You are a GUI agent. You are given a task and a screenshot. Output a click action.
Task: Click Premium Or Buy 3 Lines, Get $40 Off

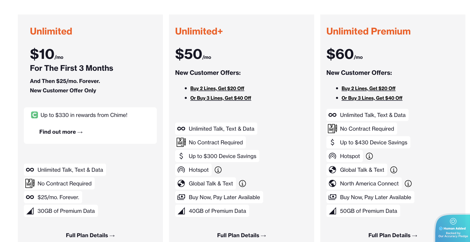(372, 98)
